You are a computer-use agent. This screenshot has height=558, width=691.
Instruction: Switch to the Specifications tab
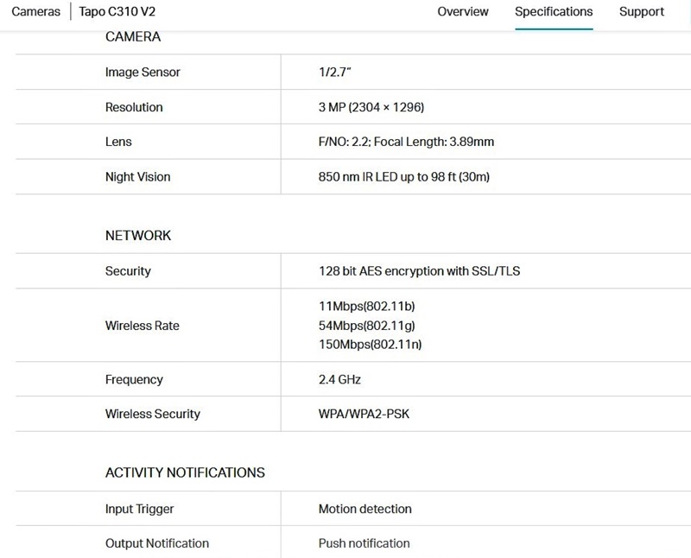554,12
